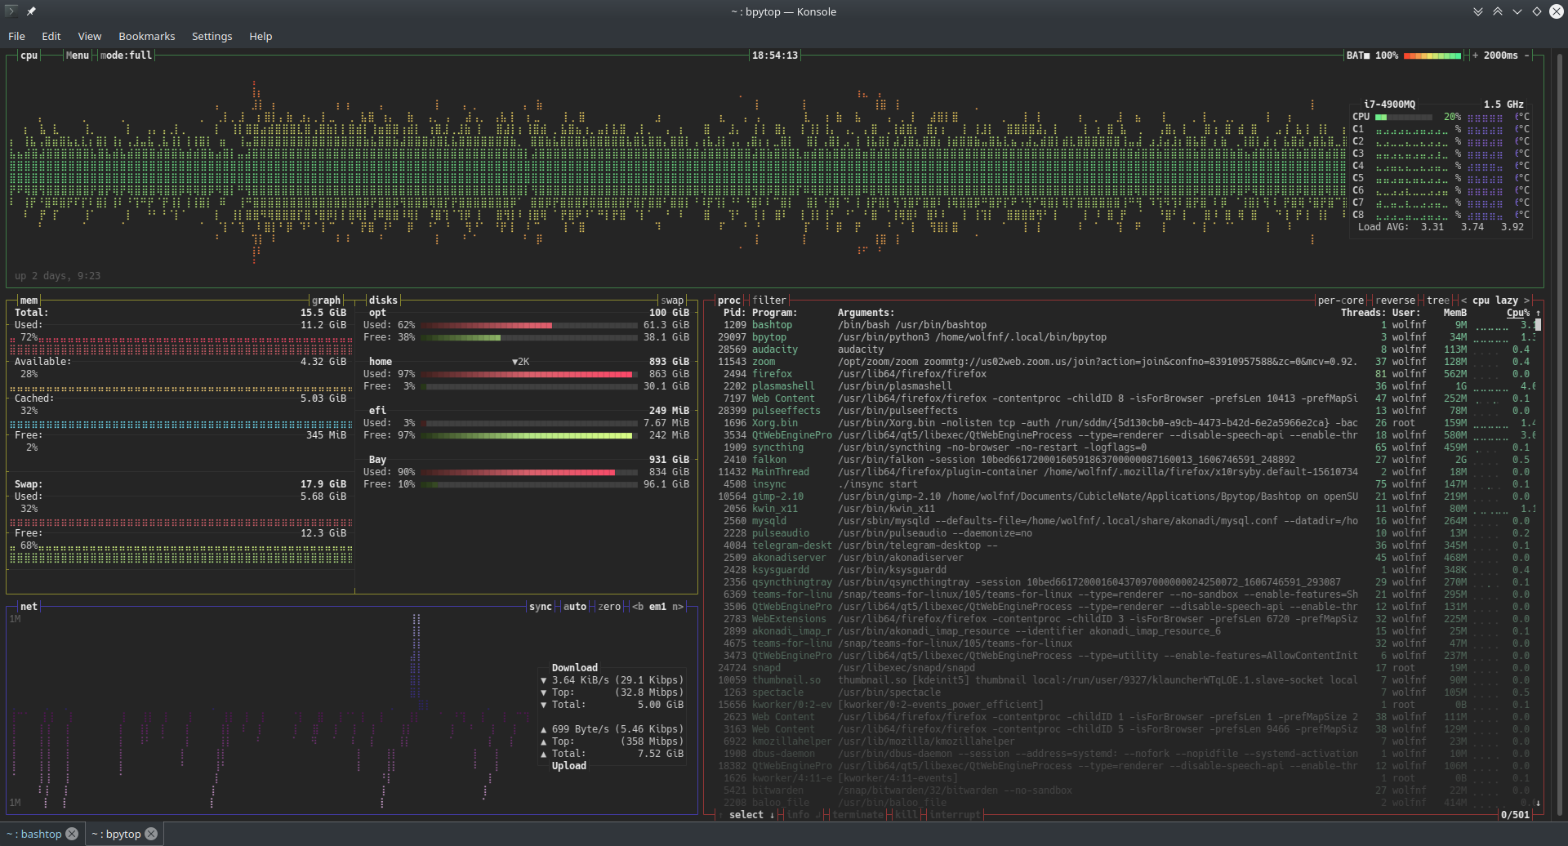Toggle the swap option in the disks box
Image resolution: width=1568 pixels, height=846 pixels.
[x=672, y=301]
